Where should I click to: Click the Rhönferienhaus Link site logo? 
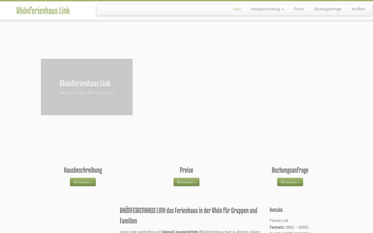point(43,11)
